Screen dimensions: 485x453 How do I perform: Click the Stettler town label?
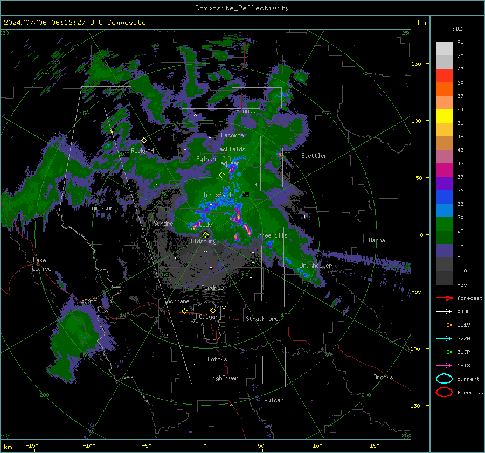pyautogui.click(x=314, y=156)
